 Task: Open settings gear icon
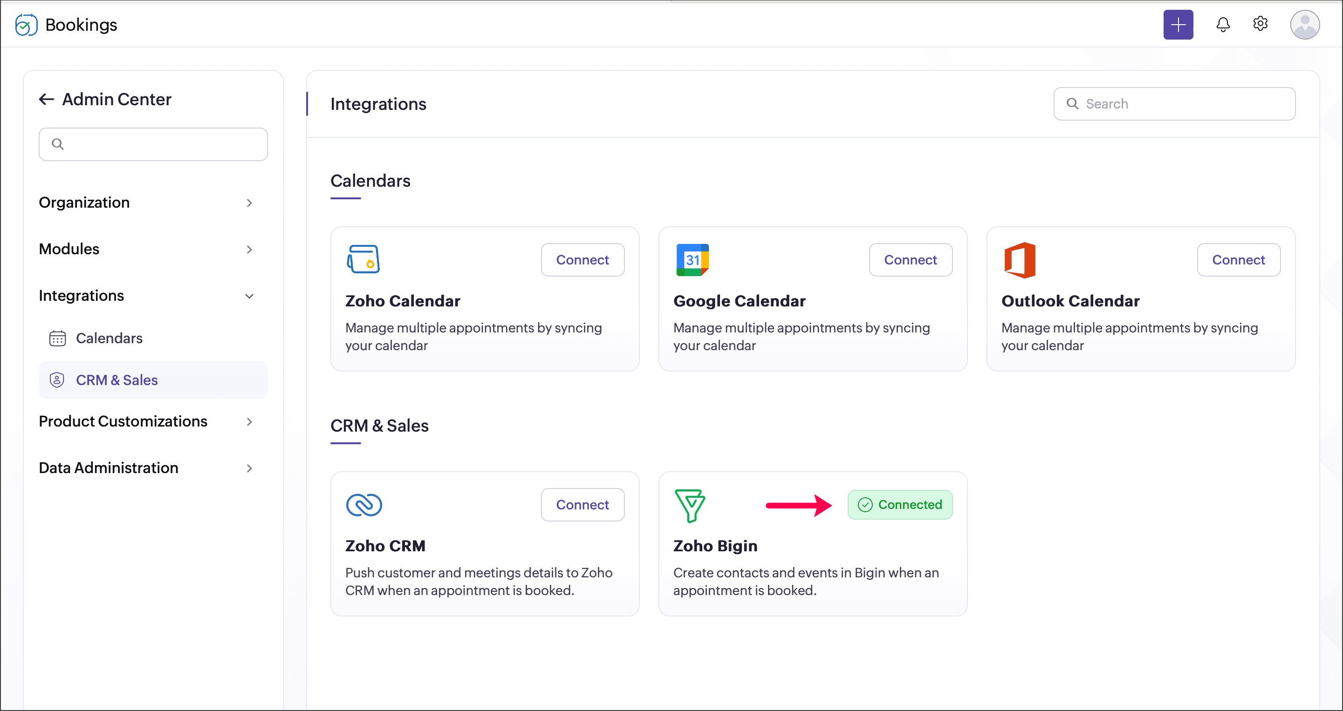pyautogui.click(x=1260, y=24)
